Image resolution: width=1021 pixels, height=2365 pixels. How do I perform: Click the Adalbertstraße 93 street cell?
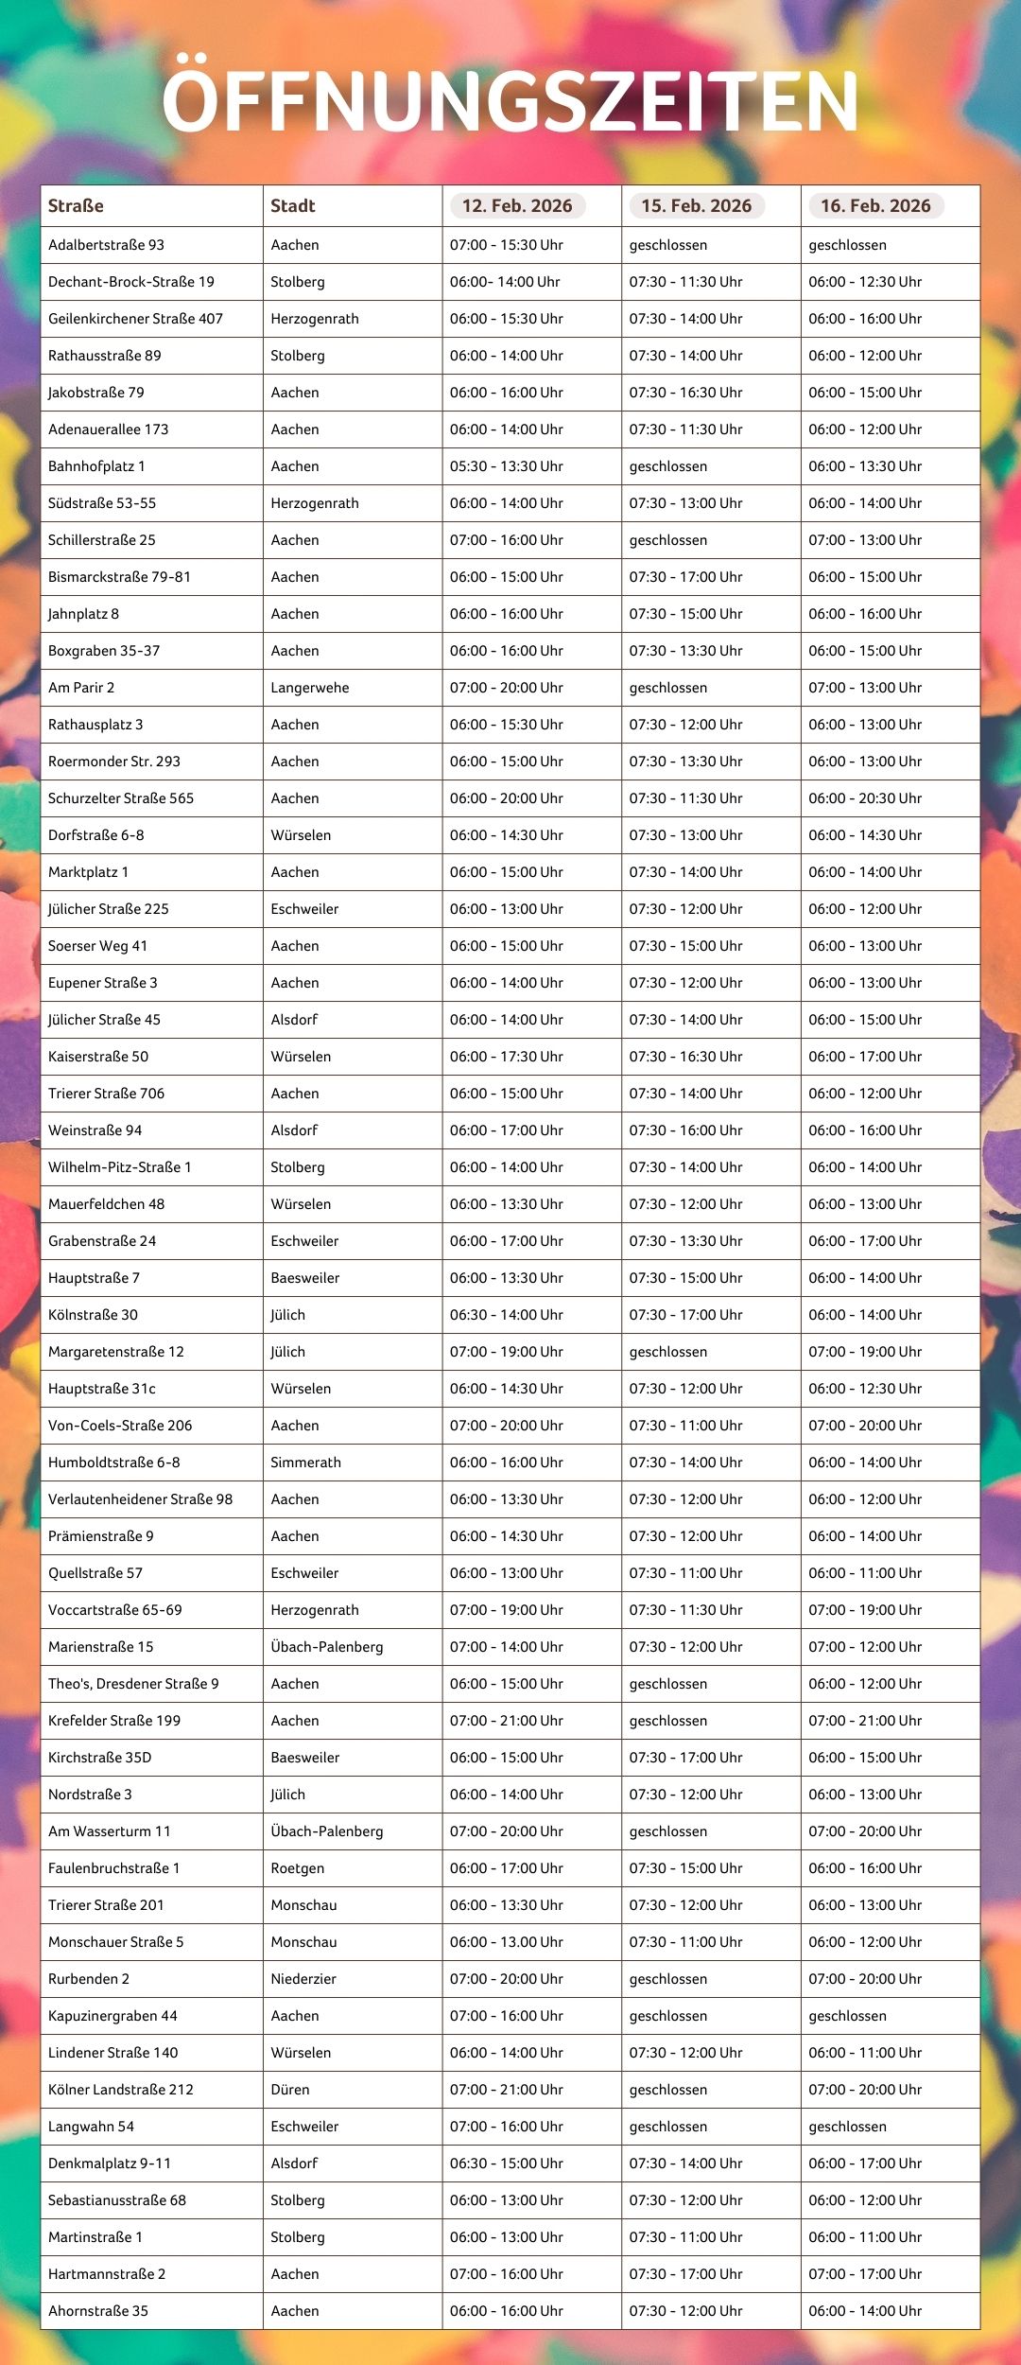point(106,245)
